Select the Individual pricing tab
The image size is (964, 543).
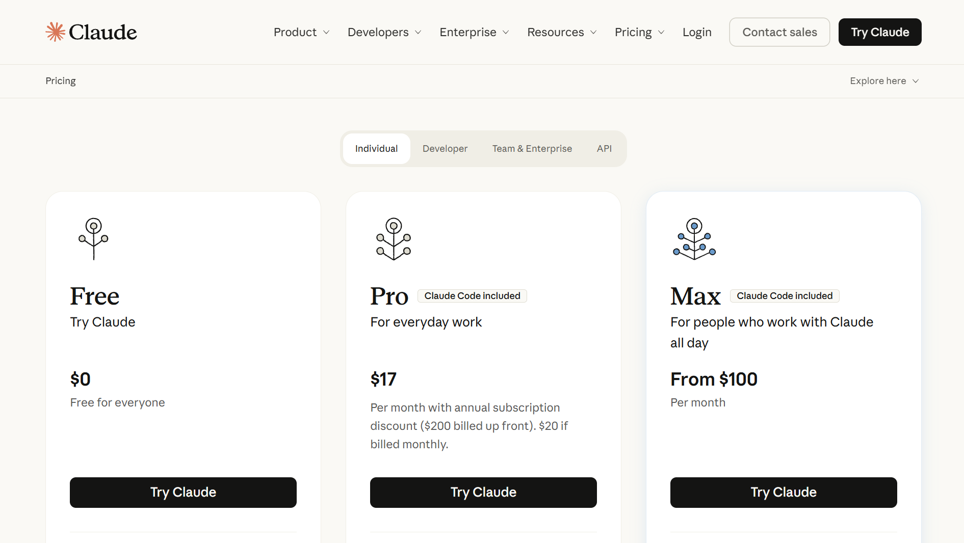(376, 149)
